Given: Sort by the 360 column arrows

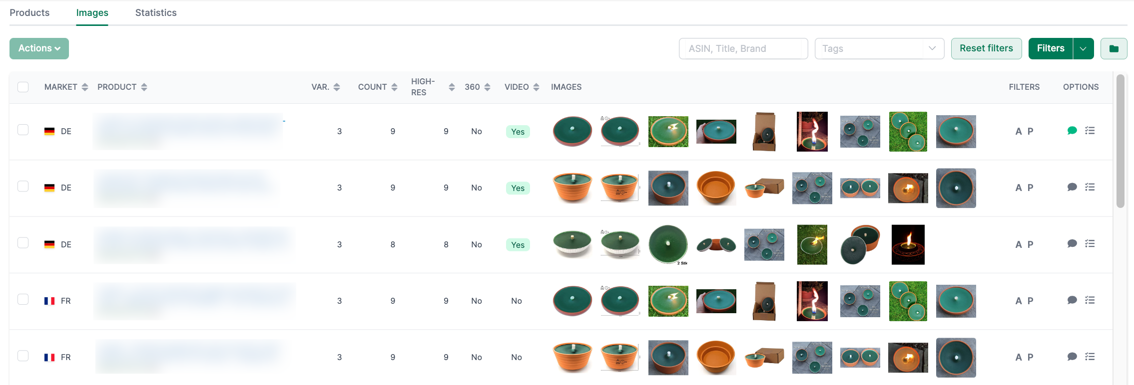Looking at the screenshot, I should tap(487, 87).
